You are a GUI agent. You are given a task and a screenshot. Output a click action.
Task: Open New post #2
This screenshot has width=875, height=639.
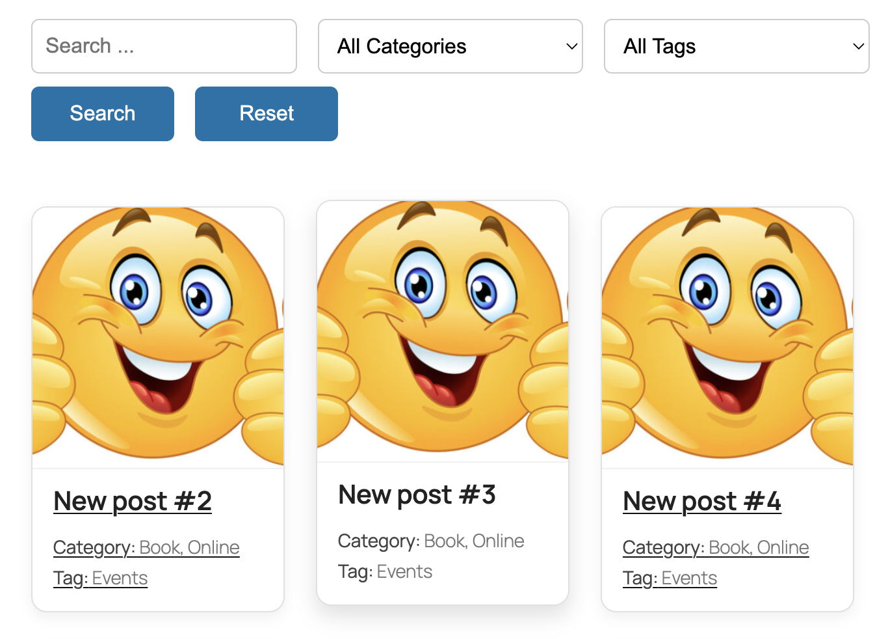click(132, 501)
